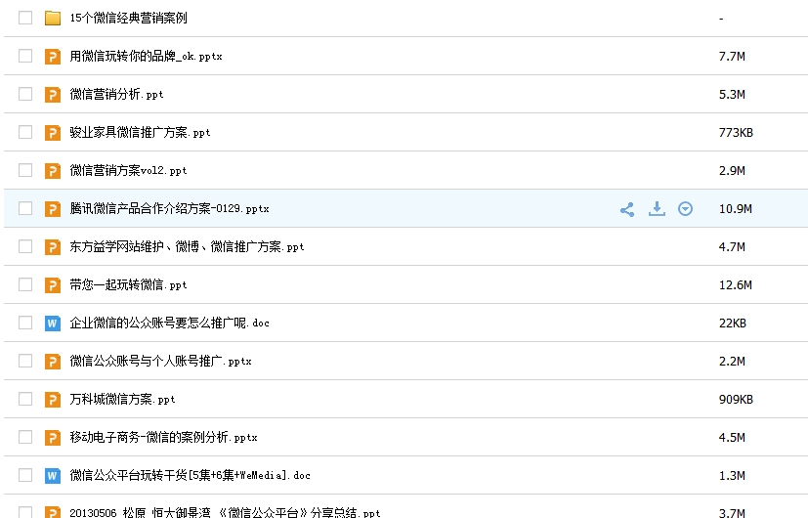Click the 12.6M file size value
This screenshot has width=808, height=518.
pyautogui.click(x=736, y=285)
